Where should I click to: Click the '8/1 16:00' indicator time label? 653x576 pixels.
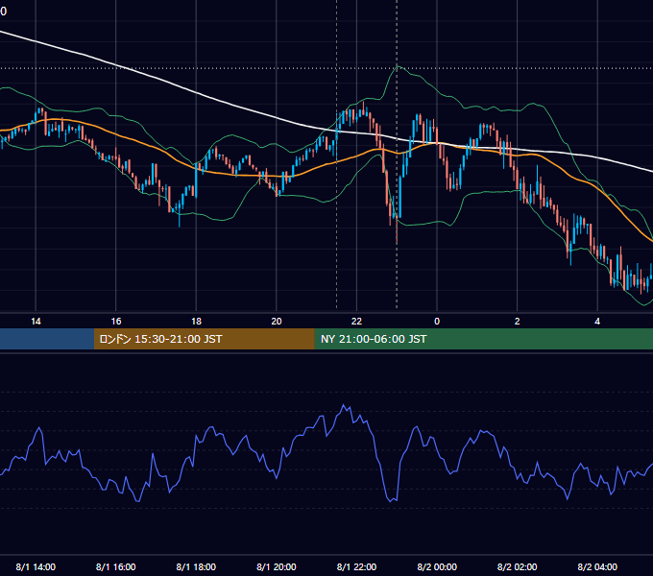tap(116, 566)
